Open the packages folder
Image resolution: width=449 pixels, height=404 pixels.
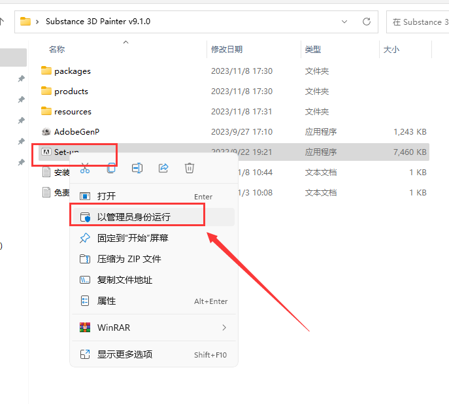click(73, 71)
